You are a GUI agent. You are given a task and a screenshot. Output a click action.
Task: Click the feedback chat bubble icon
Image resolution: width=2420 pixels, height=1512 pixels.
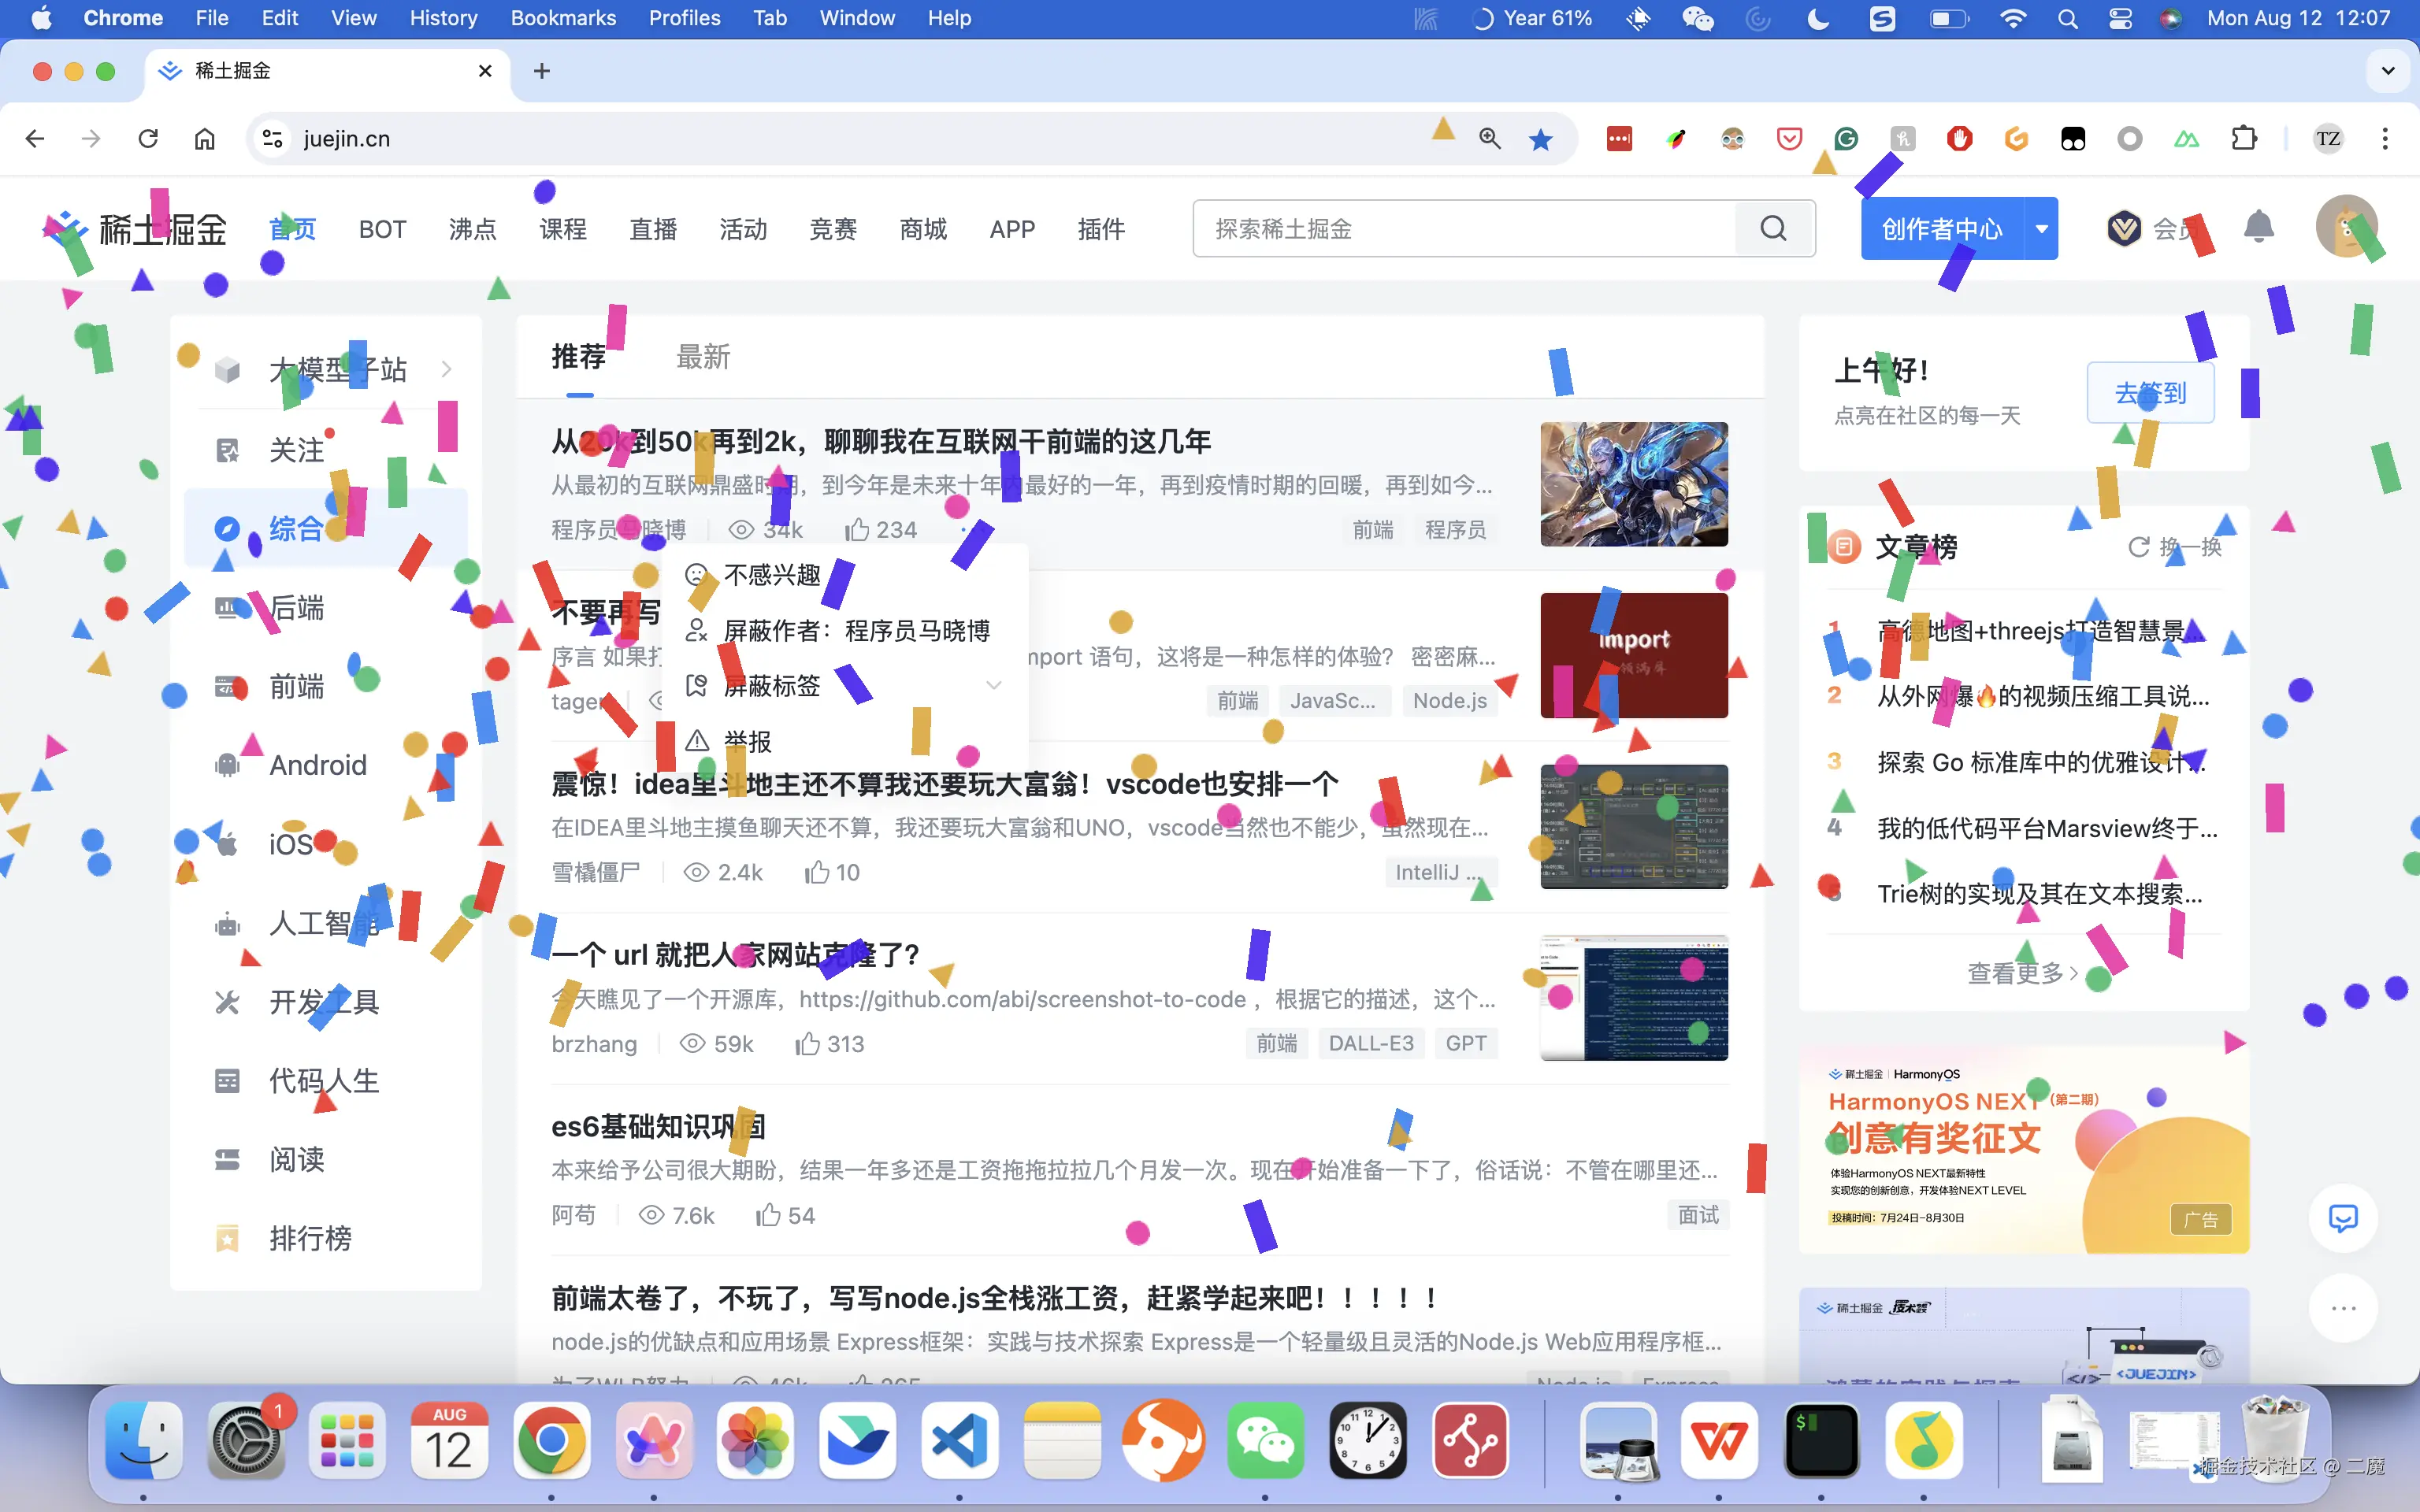(x=2344, y=1218)
